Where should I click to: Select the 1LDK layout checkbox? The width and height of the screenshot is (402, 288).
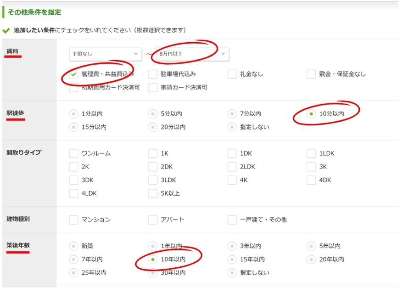click(x=312, y=153)
